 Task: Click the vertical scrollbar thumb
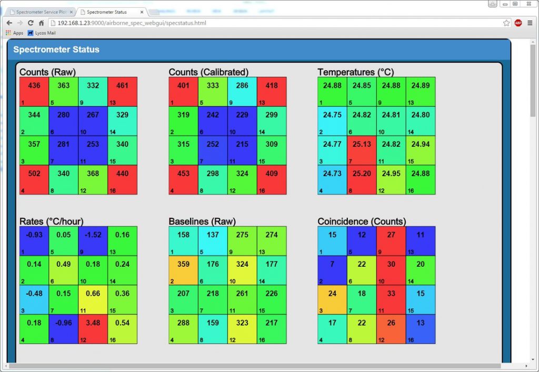click(x=533, y=79)
